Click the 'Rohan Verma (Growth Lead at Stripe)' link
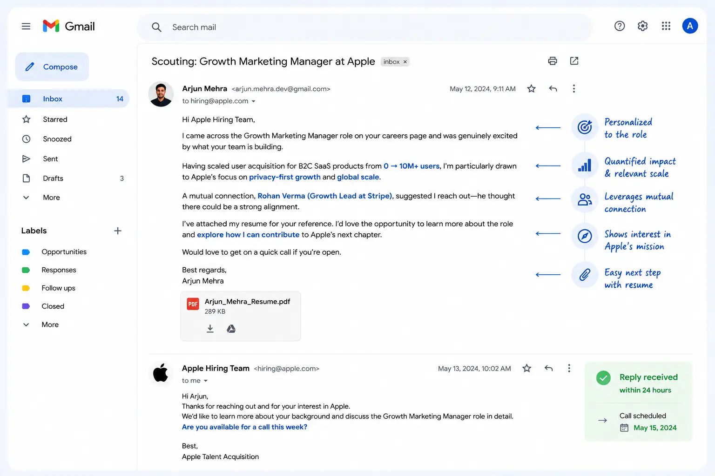 click(325, 196)
